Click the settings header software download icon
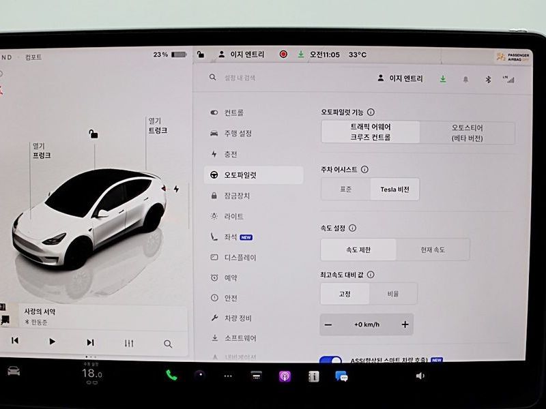Viewport: 546px width, 409px height. [442, 79]
